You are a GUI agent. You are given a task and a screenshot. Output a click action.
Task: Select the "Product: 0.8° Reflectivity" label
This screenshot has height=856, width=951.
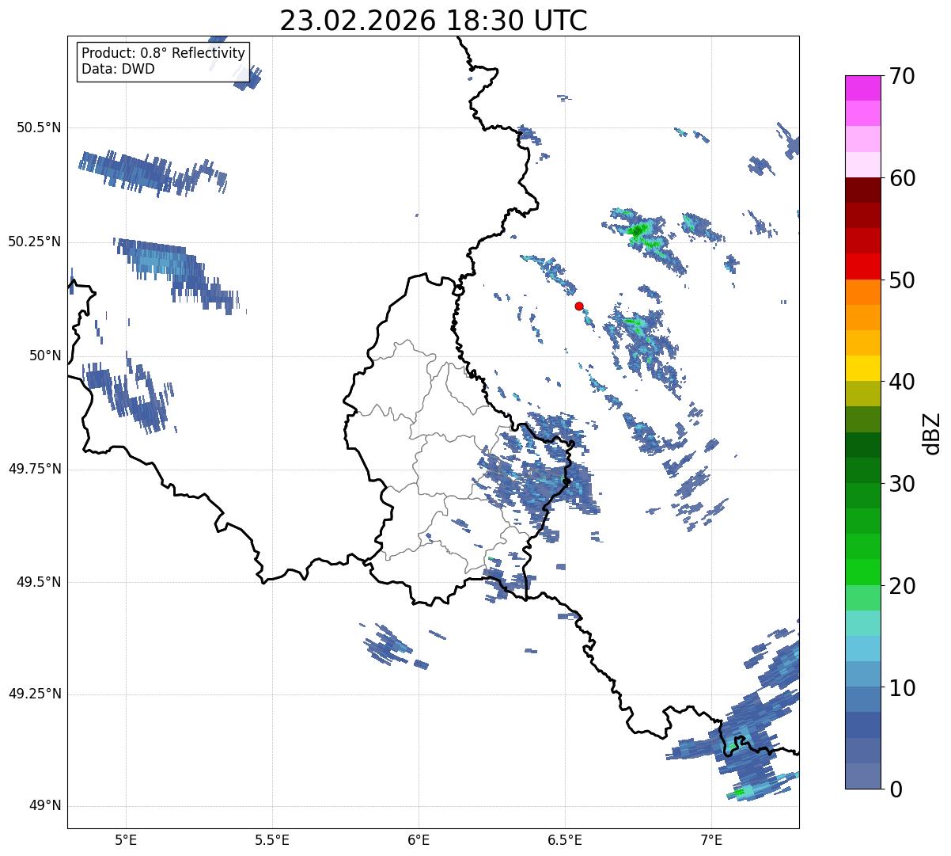pyautogui.click(x=164, y=53)
